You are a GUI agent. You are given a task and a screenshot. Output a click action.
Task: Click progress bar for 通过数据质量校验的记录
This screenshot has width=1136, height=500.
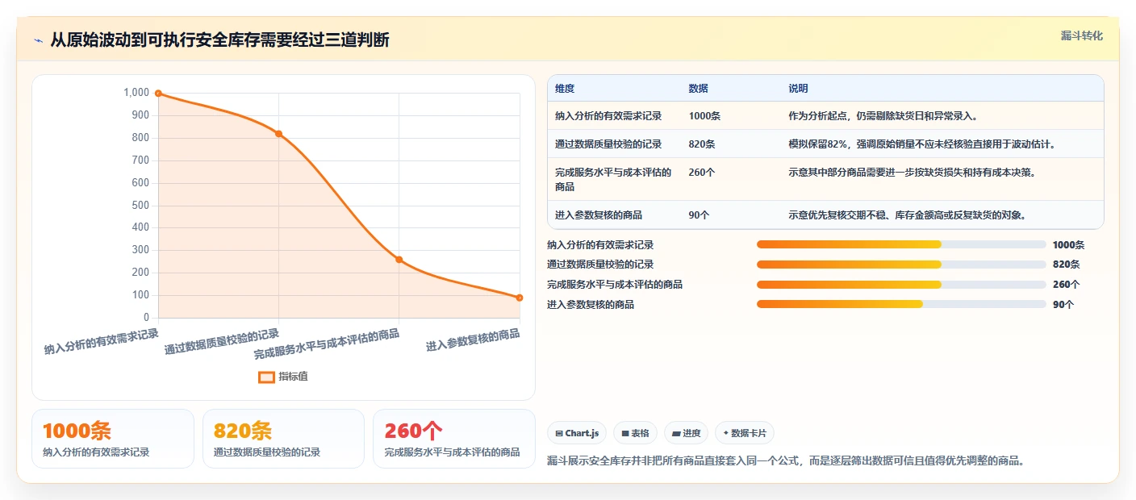(x=901, y=265)
